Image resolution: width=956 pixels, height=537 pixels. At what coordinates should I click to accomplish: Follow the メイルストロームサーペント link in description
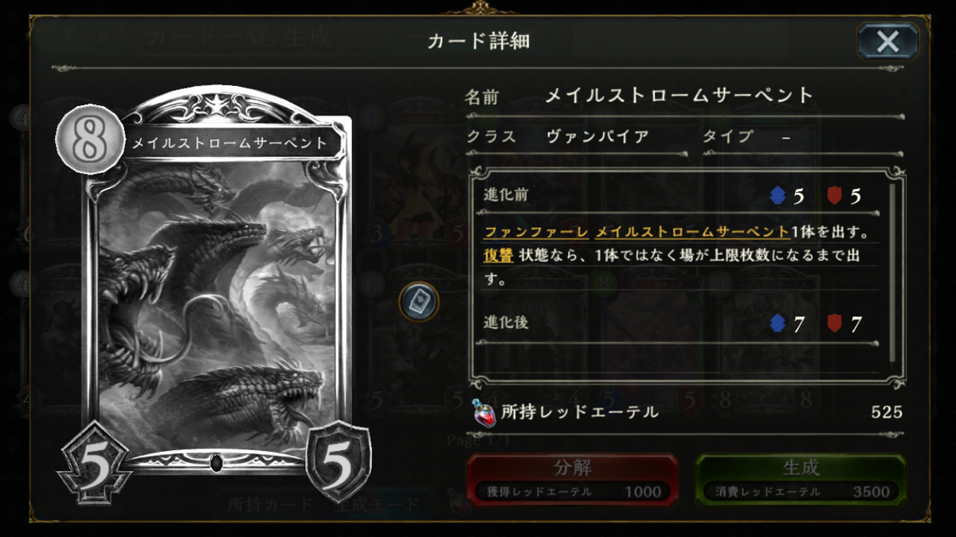pos(692,232)
